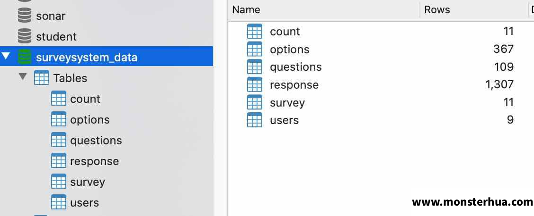Click the users table icon in list
Screen dimensions: 534x216
[x=255, y=120]
